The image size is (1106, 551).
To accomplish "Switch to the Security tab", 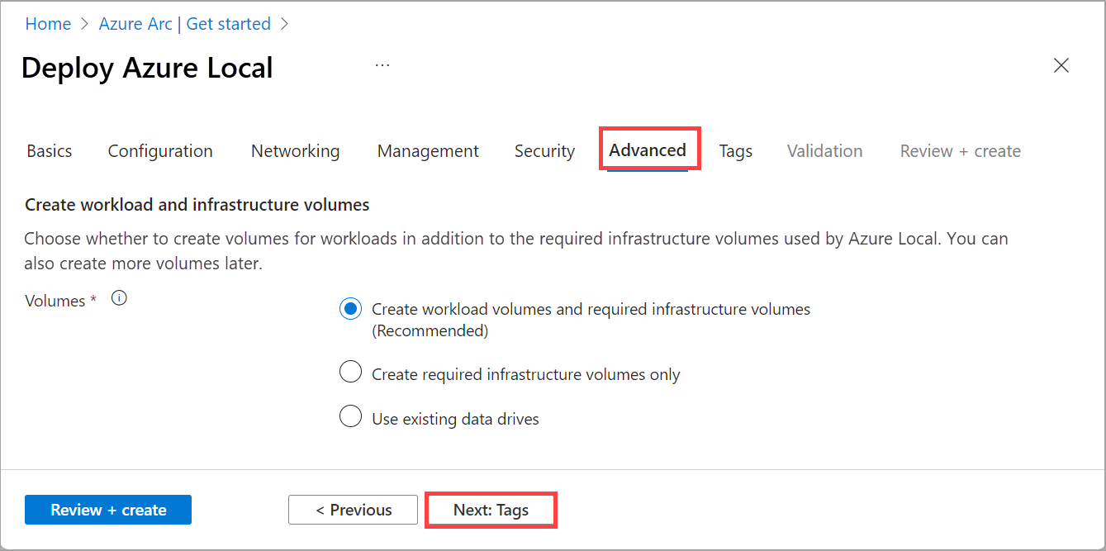I will pos(544,151).
